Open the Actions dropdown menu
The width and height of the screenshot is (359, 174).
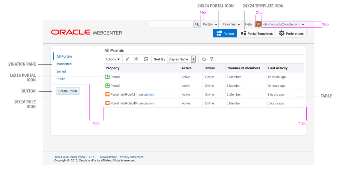tap(112, 59)
